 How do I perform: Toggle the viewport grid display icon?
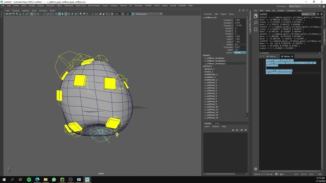click(32, 14)
